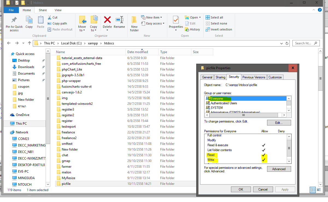The height and width of the screenshot is (202, 328).
Task: Click Local Disk (C:) breadcrumb
Action: point(71,43)
